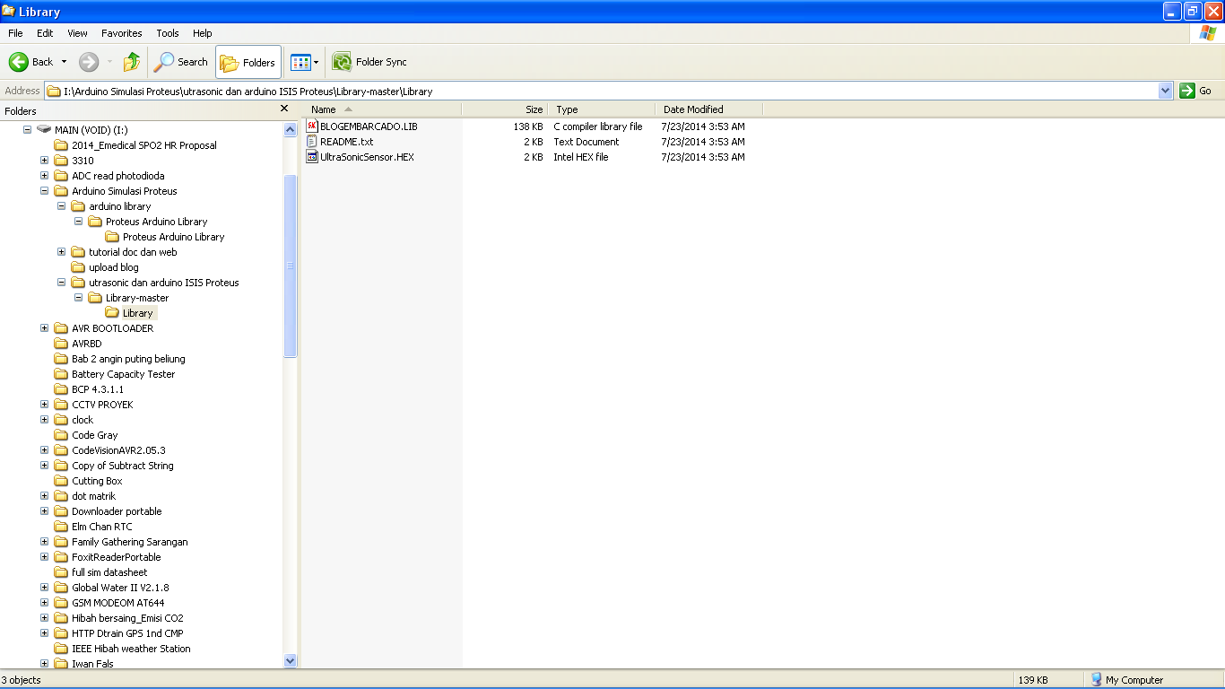The height and width of the screenshot is (689, 1225).
Task: Select HTTP Dtrain GPS 1nd CMP folder
Action: tap(127, 633)
